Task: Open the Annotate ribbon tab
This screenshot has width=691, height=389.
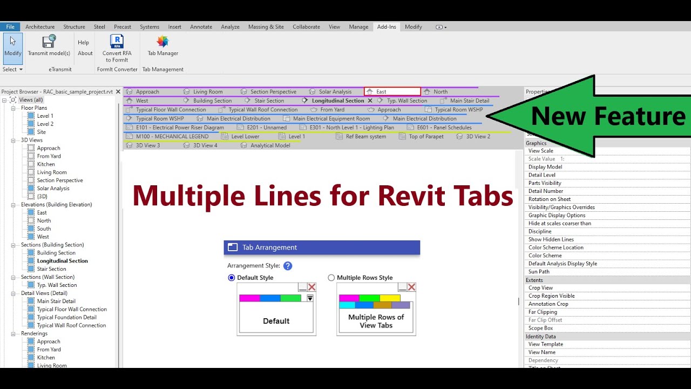Action: pyautogui.click(x=201, y=27)
